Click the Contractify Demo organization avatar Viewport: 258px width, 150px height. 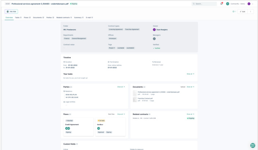(228, 4)
